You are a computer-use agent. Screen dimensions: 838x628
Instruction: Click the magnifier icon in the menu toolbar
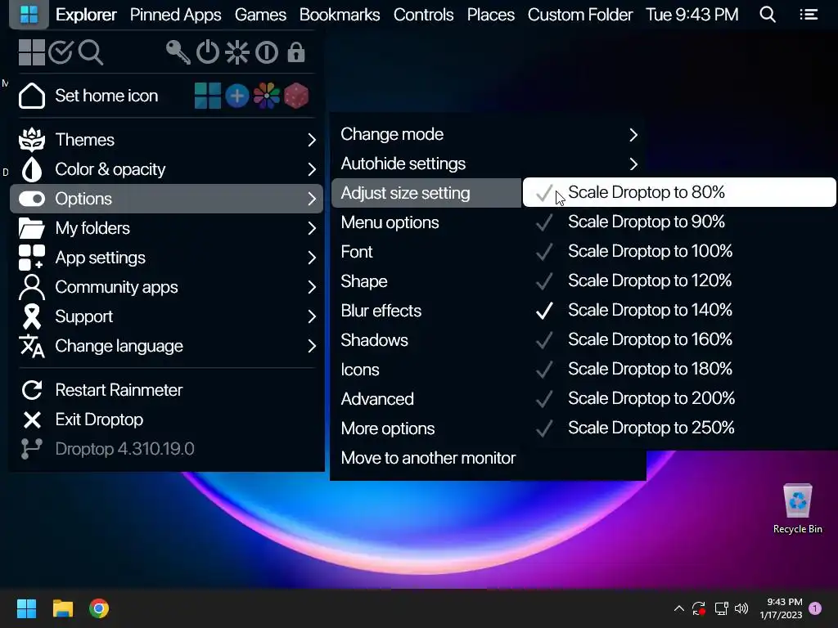click(x=90, y=52)
